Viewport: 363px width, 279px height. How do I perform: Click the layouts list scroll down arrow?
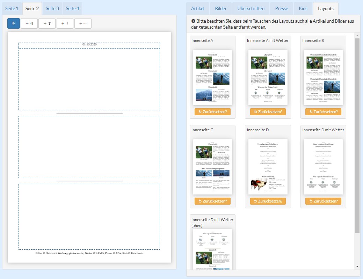coord(357,266)
